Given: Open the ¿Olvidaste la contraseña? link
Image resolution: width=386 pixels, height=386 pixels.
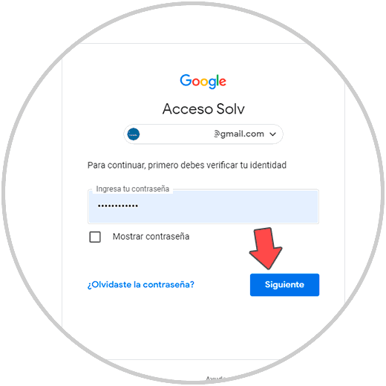Looking at the screenshot, I should 140,284.
